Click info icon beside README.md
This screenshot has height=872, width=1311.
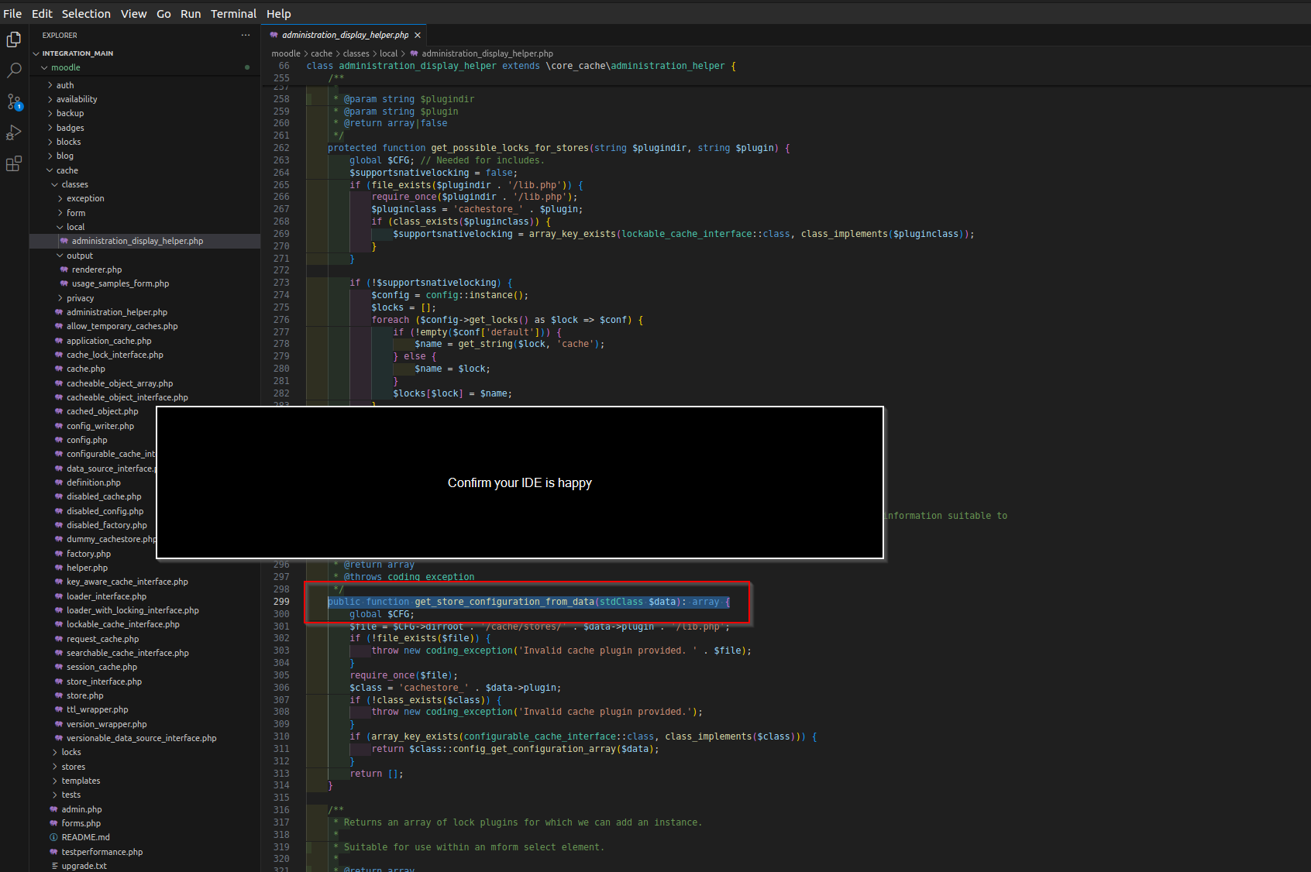[x=53, y=837]
